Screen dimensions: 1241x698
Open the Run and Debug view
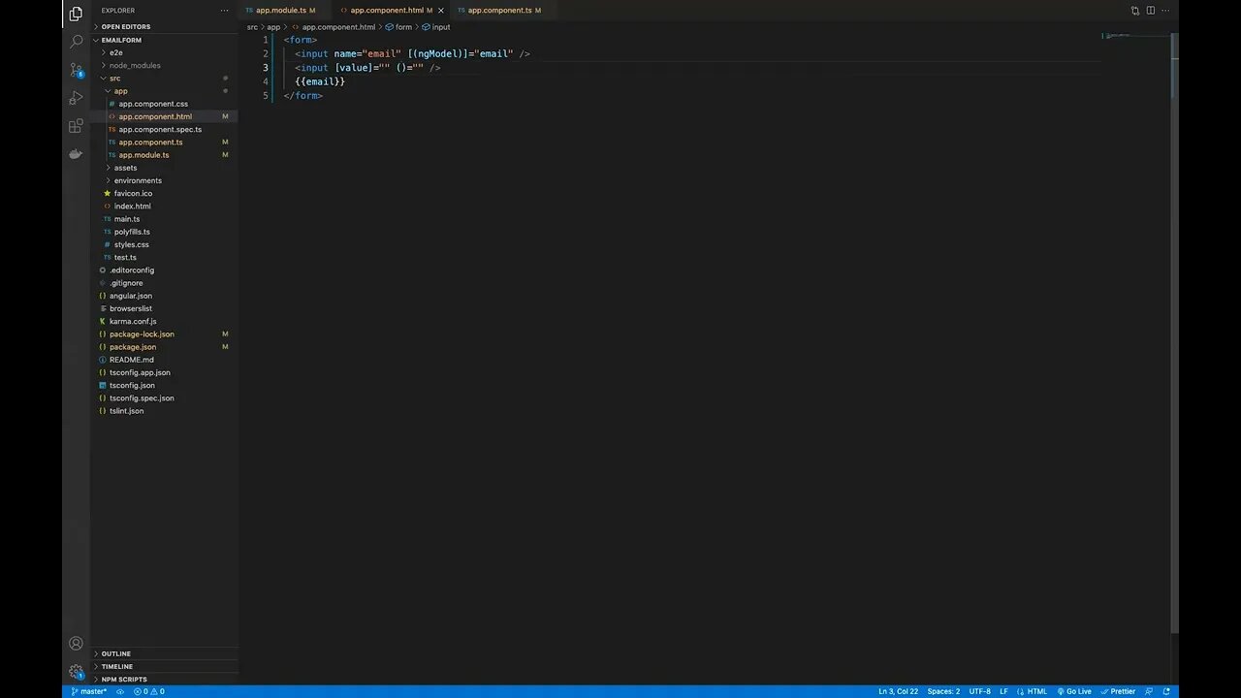76,98
